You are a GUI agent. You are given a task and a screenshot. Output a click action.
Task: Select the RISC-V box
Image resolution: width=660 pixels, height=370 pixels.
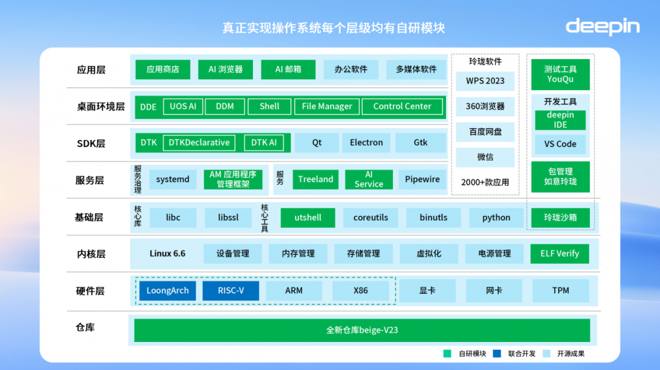[230, 291]
